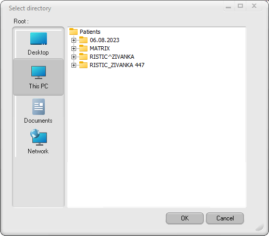Select the MATRIX folder label
269x236 pixels.
[100, 48]
